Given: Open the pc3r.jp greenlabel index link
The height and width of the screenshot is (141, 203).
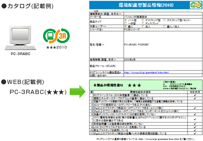Looking at the screenshot, I should pos(146,72).
